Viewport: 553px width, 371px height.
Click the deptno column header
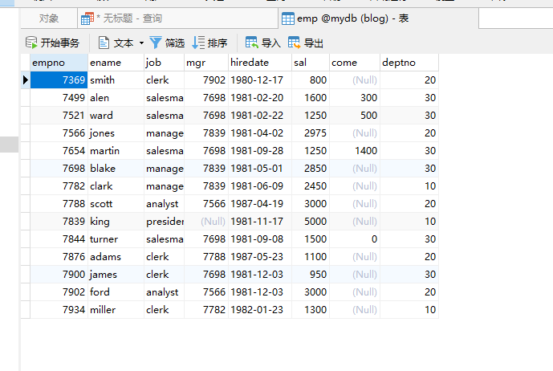coord(408,62)
